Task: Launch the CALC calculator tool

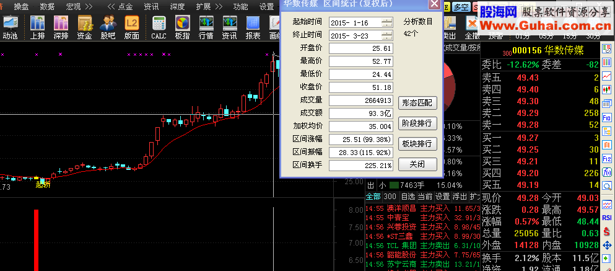Action: [x=159, y=27]
